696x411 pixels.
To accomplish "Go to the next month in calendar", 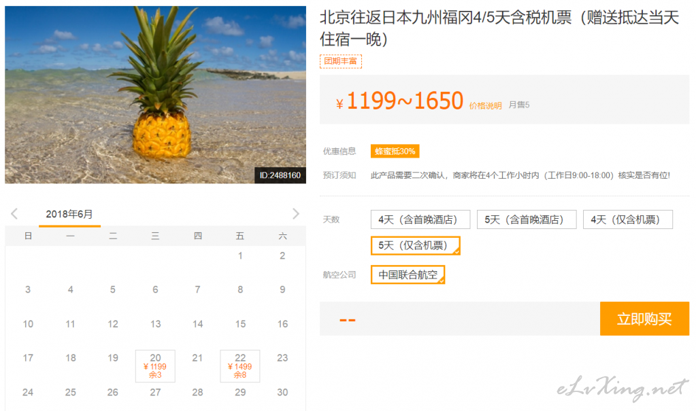I will (x=296, y=214).
